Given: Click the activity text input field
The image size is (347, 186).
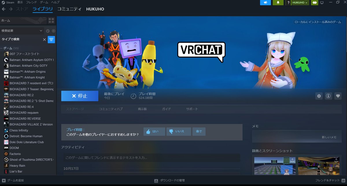Looking at the screenshot, I should click(152, 158).
